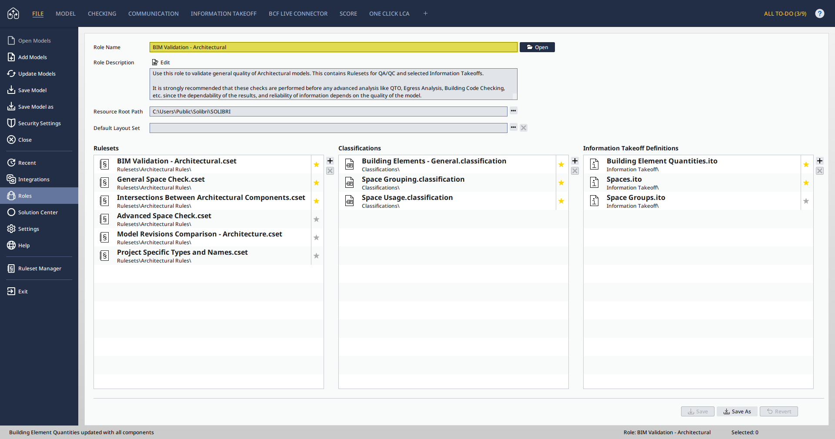835x439 pixels.
Task: Switch to the SCORE tab
Action: pos(348,13)
